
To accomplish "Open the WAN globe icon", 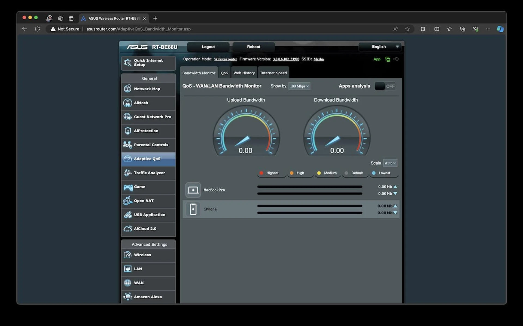I will coord(127,283).
